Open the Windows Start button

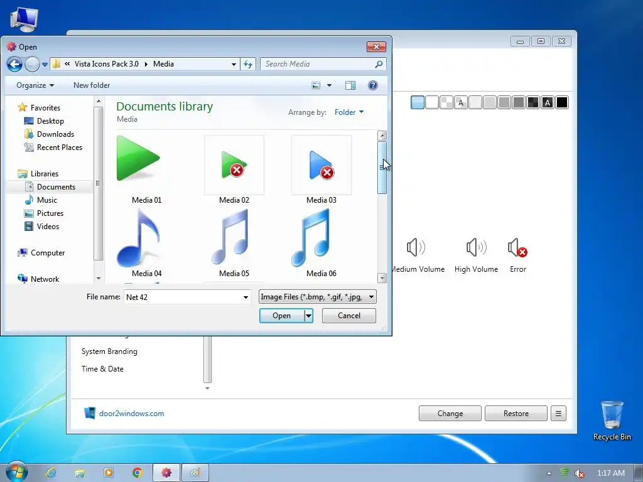pyautogui.click(x=16, y=473)
